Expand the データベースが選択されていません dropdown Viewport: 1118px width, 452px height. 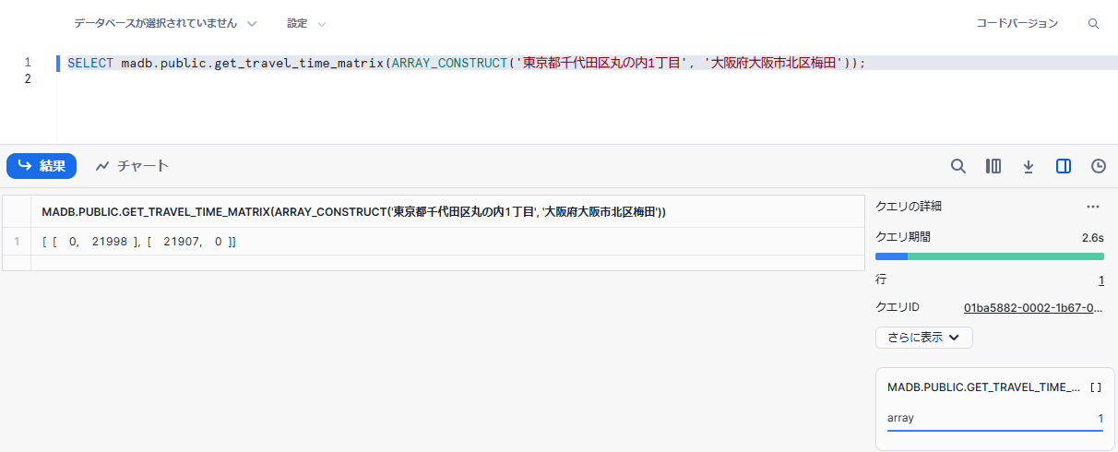166,23
